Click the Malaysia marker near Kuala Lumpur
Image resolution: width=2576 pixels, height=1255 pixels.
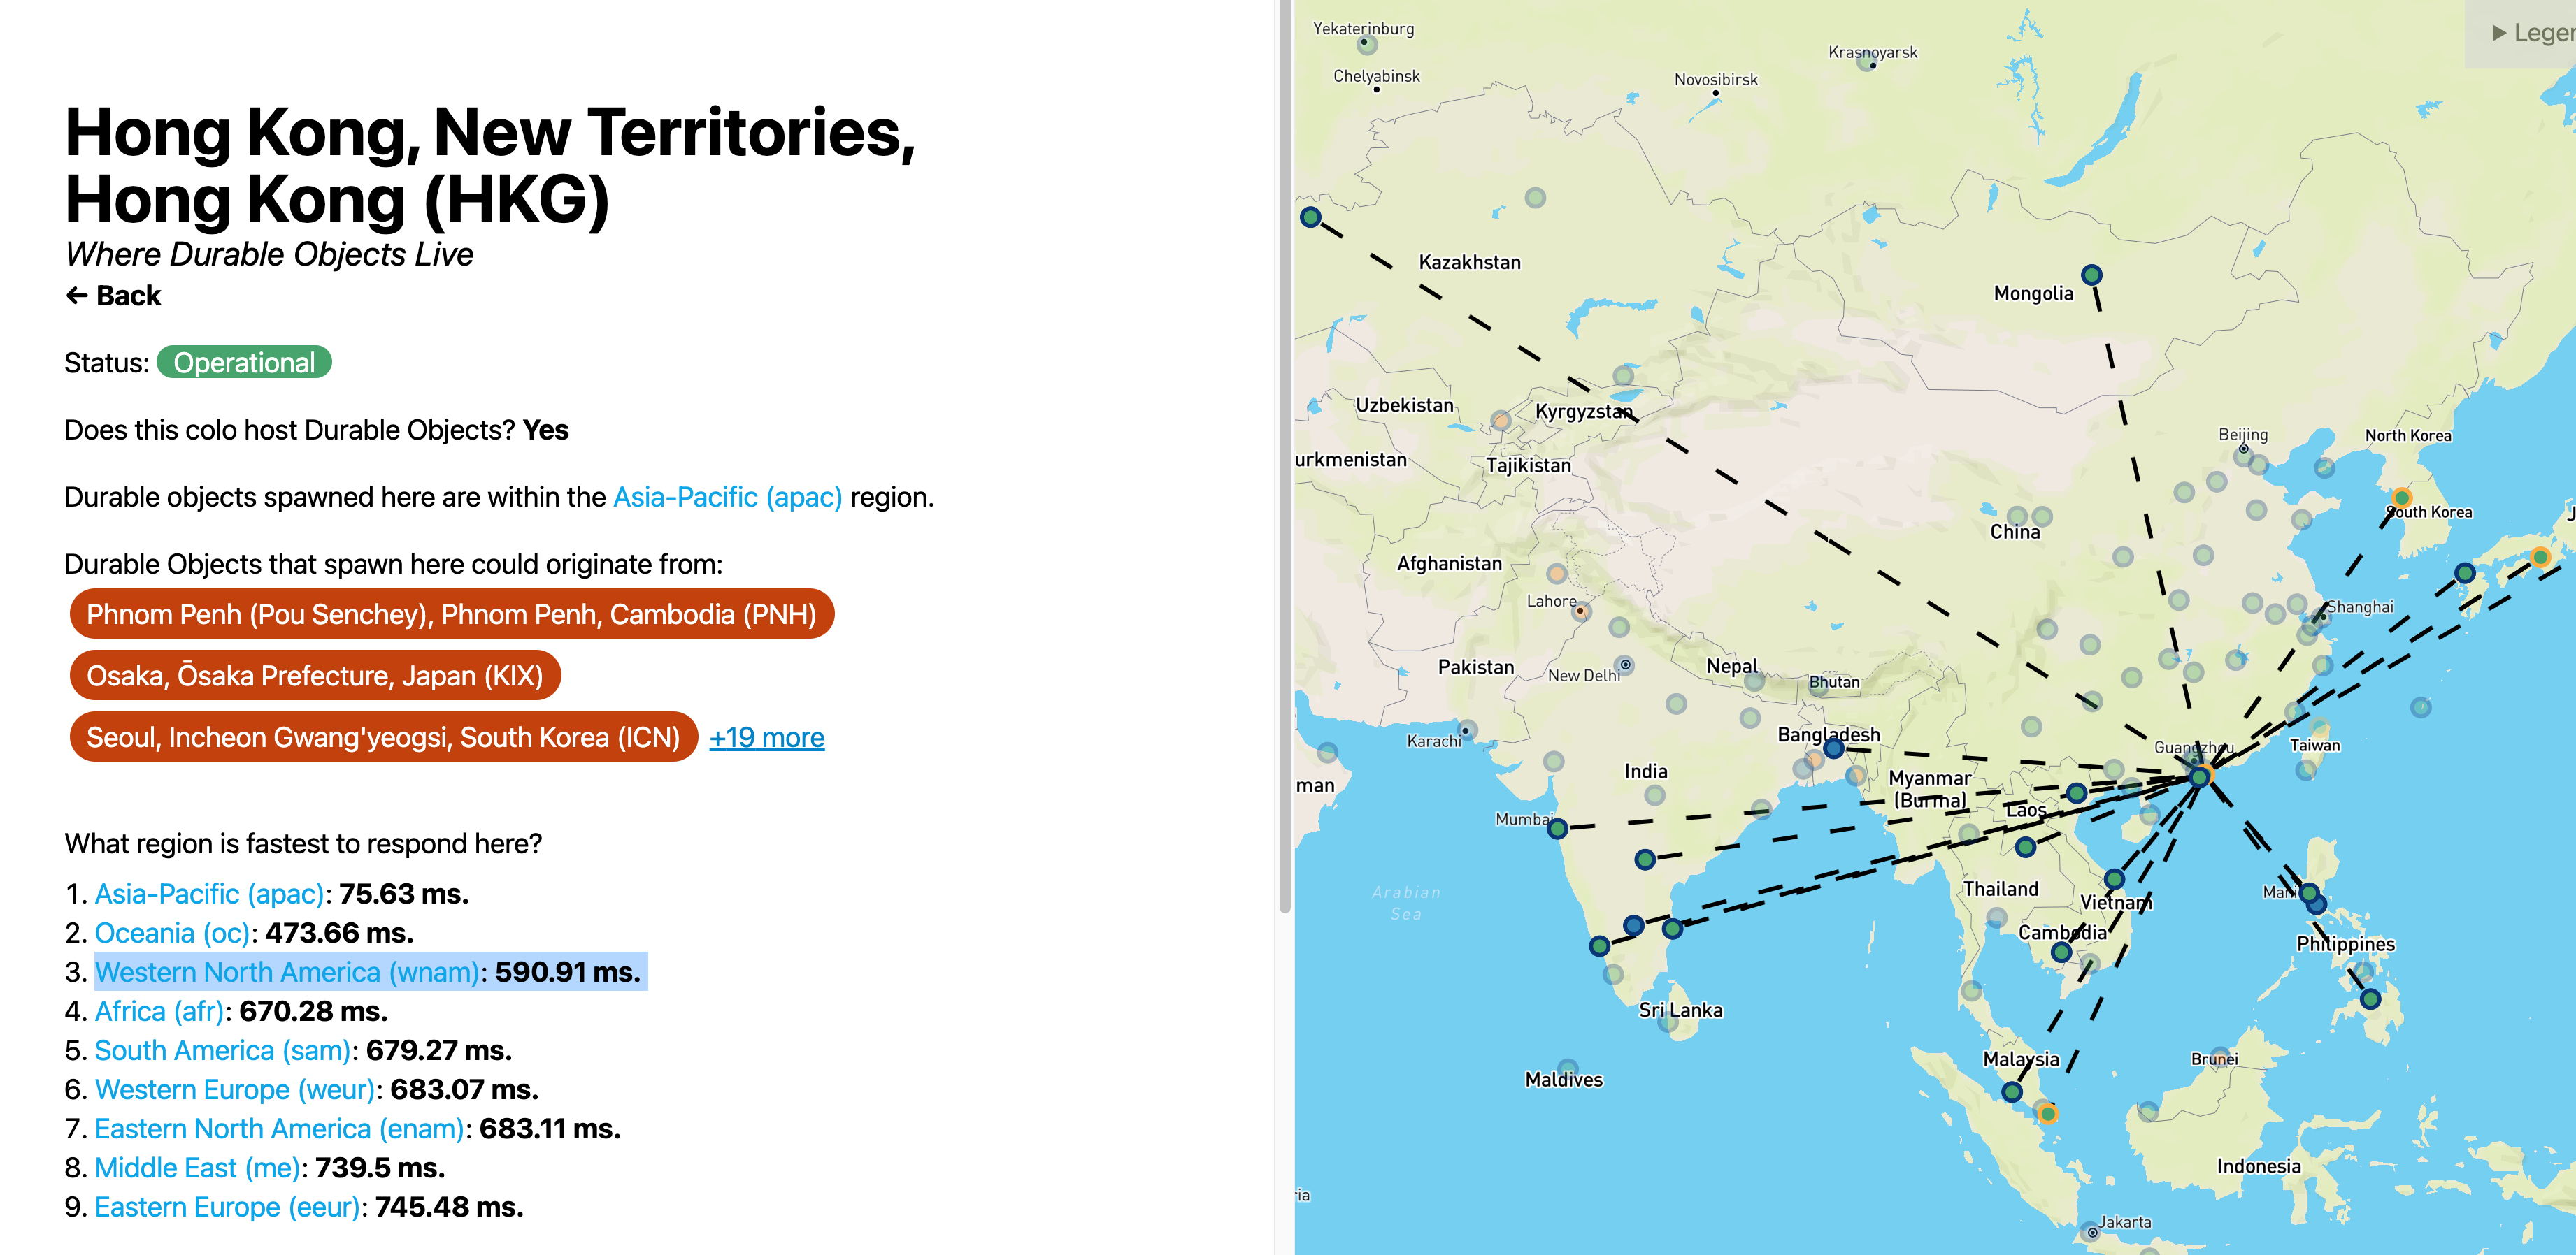[2012, 1091]
